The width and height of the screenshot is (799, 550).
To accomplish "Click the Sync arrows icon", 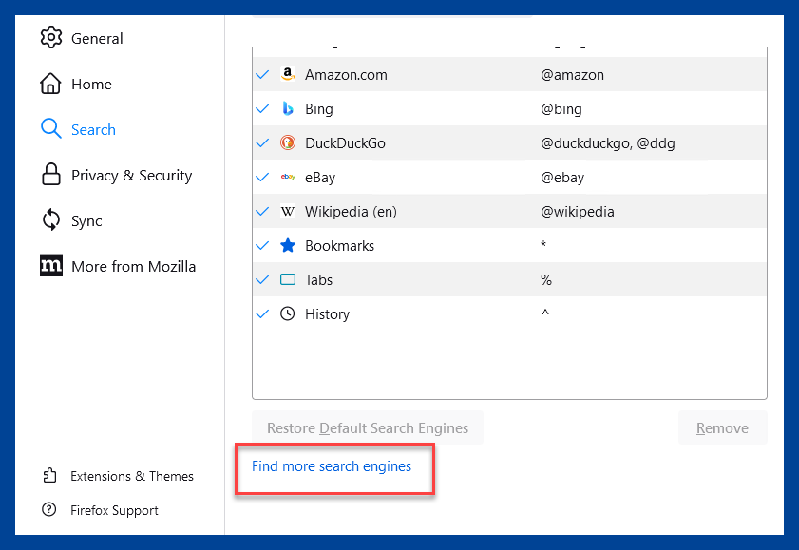I will point(51,220).
